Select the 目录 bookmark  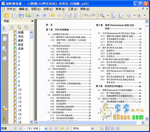pyautogui.click(x=21, y=49)
